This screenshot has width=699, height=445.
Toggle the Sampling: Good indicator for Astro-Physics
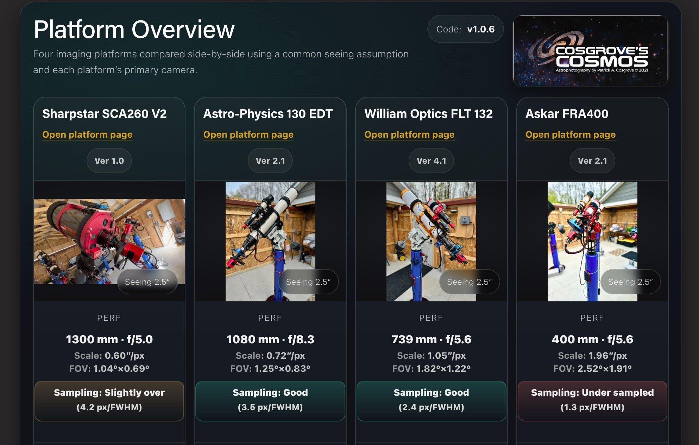(x=270, y=401)
